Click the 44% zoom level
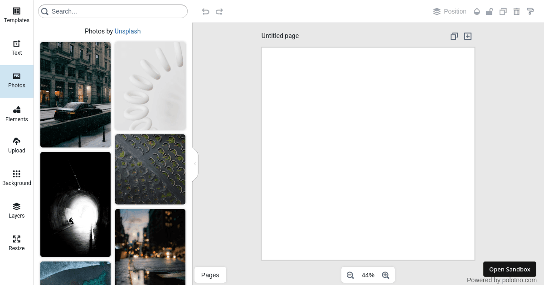 [x=368, y=275]
